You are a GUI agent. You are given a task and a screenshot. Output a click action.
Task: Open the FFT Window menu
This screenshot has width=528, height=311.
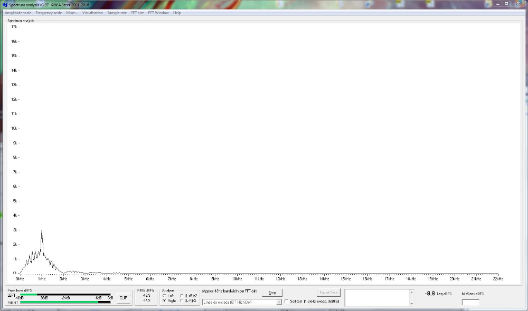[x=158, y=13]
